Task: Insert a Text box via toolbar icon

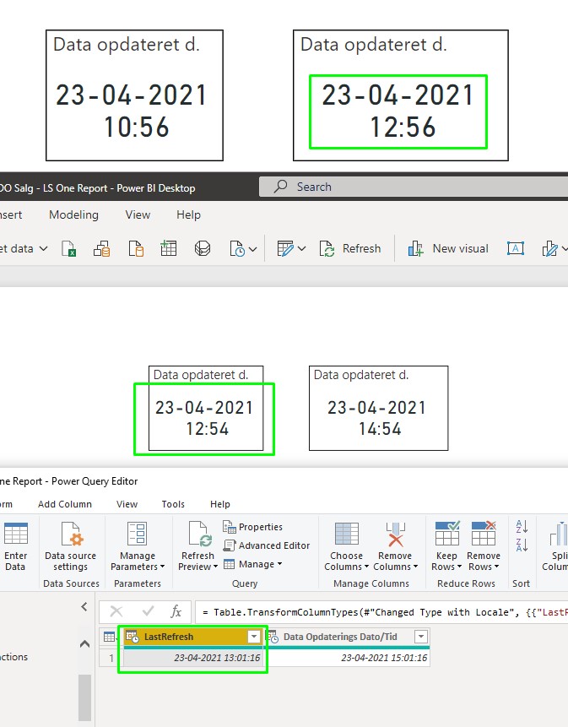Action: pyautogui.click(x=515, y=249)
